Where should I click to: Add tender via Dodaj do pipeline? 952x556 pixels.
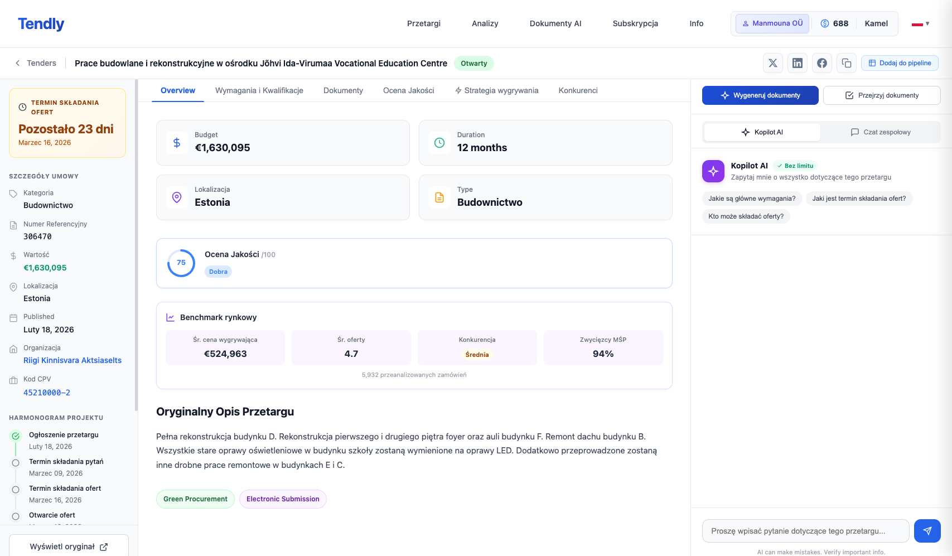[x=900, y=63]
